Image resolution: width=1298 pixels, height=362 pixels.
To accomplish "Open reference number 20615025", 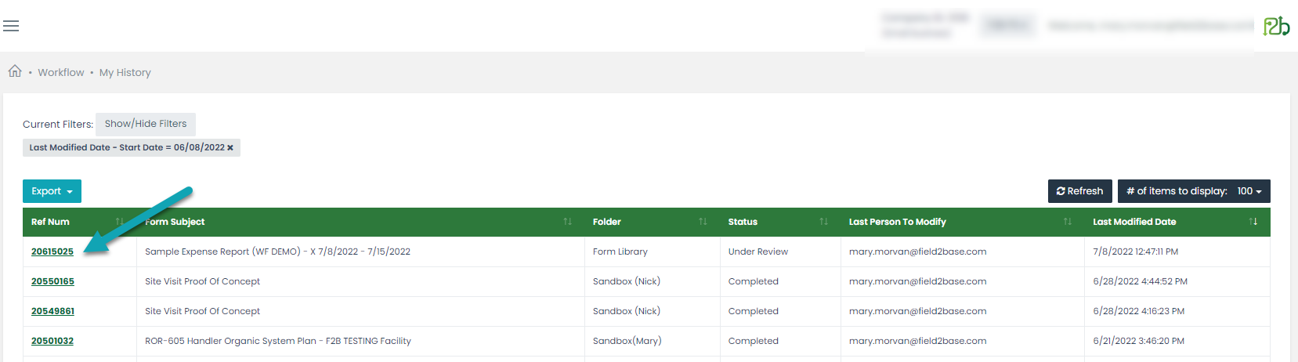I will pyautogui.click(x=52, y=252).
